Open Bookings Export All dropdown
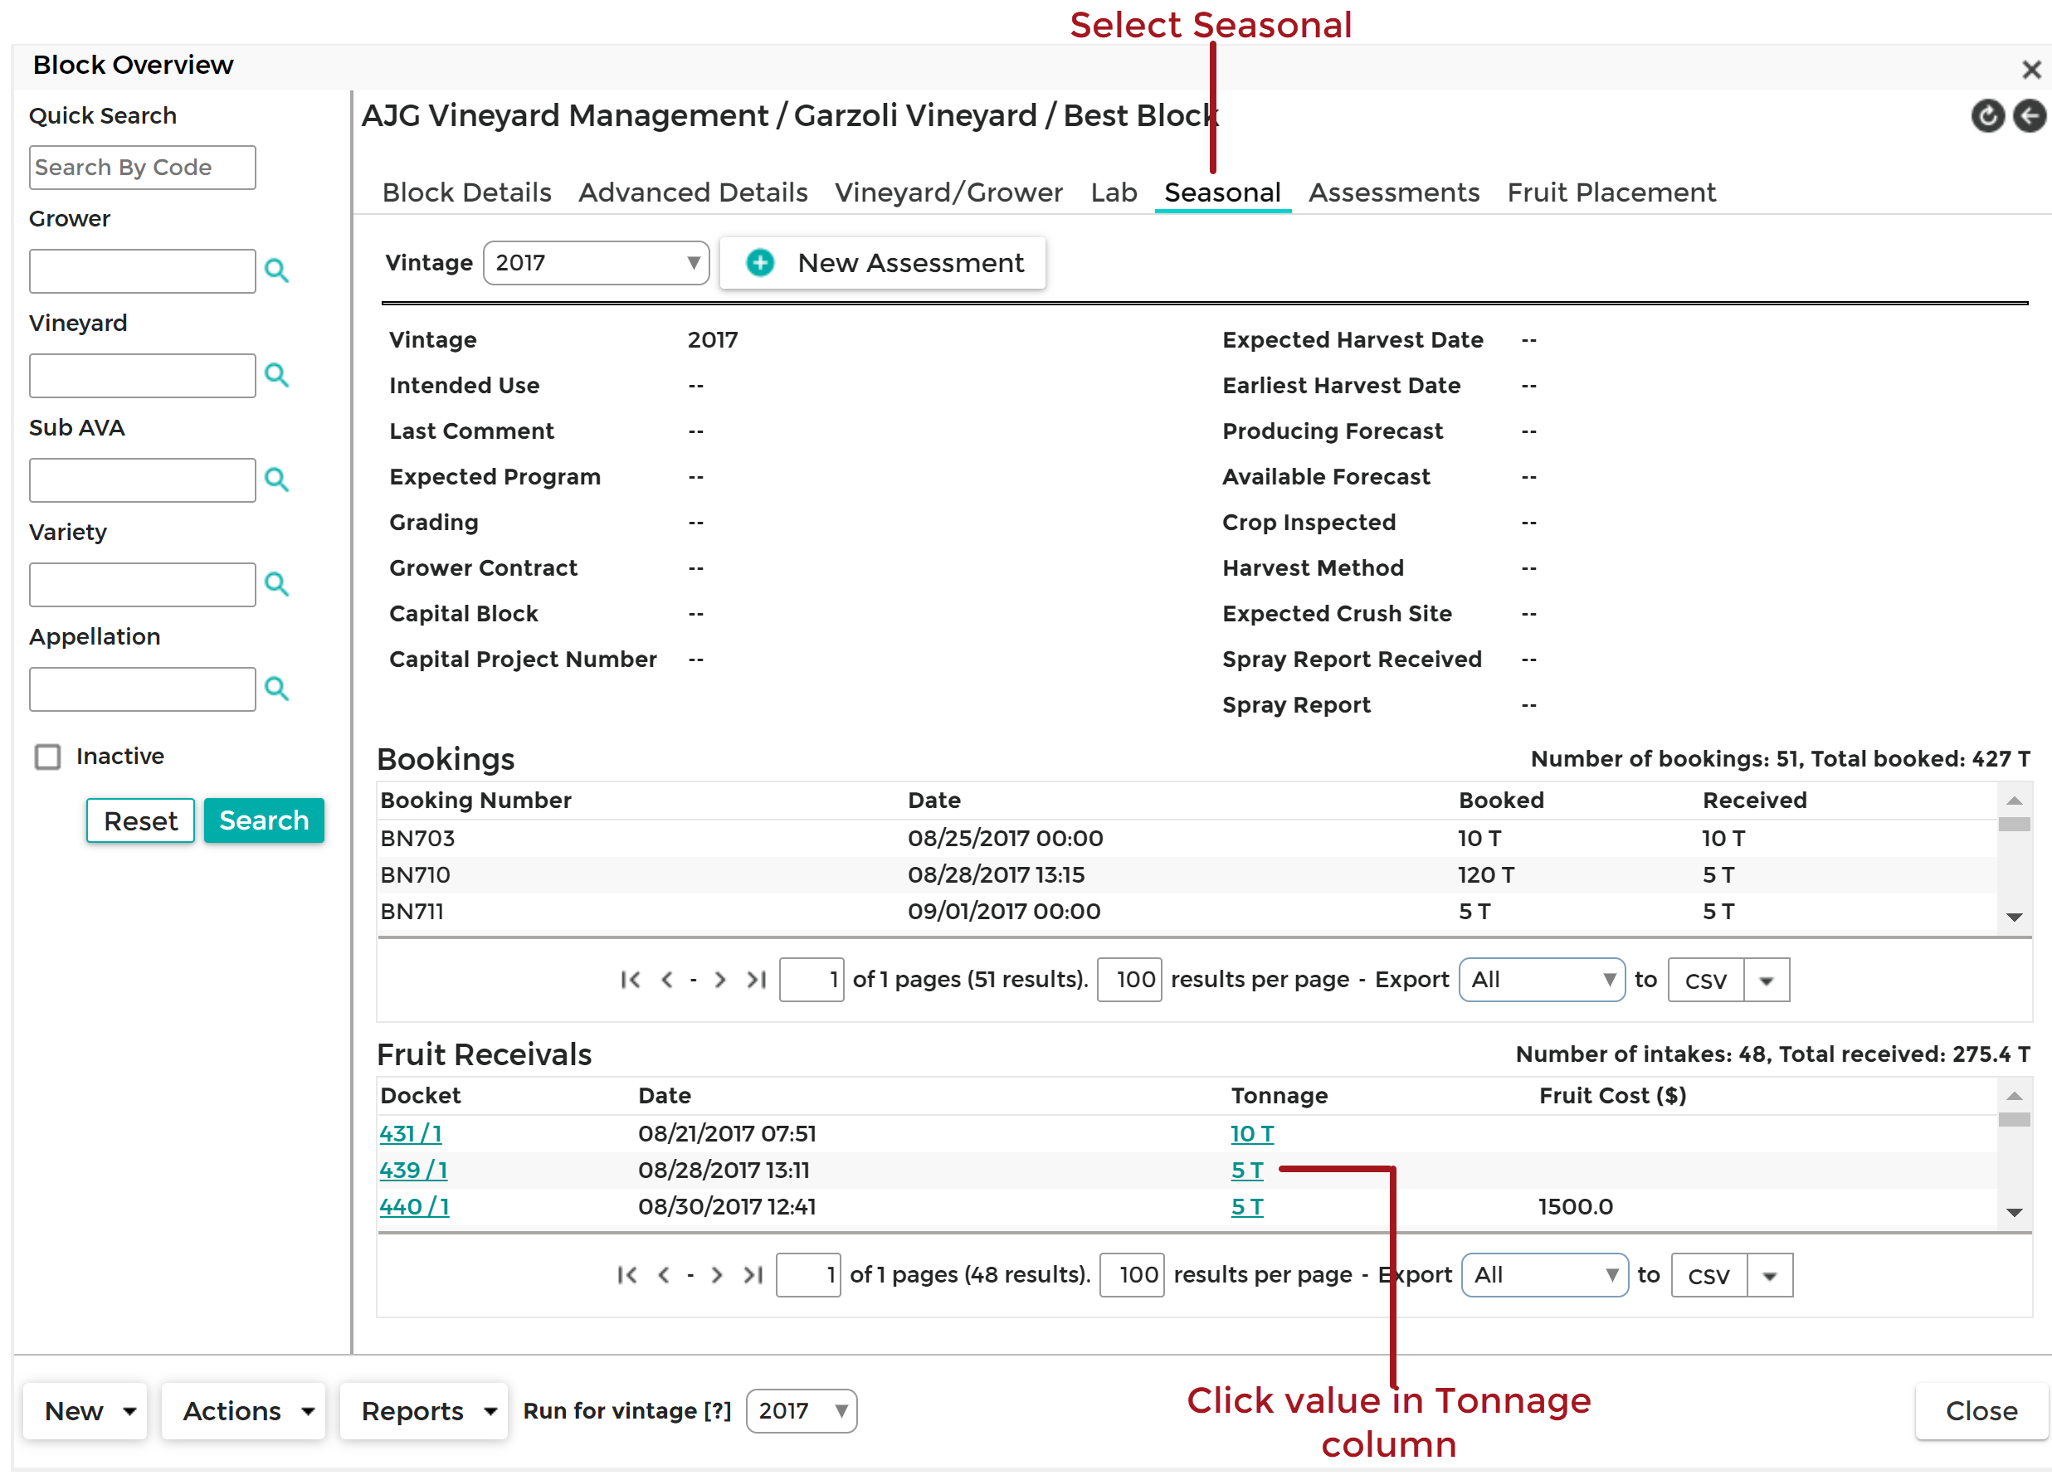2052x1475 pixels. click(1542, 980)
